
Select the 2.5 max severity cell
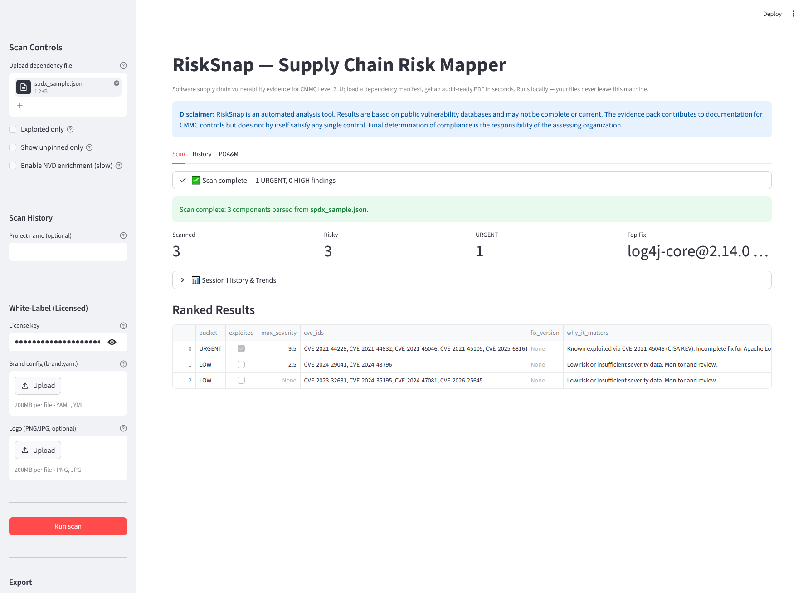pos(279,364)
